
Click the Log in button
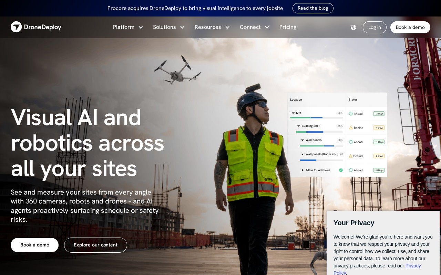[375, 27]
